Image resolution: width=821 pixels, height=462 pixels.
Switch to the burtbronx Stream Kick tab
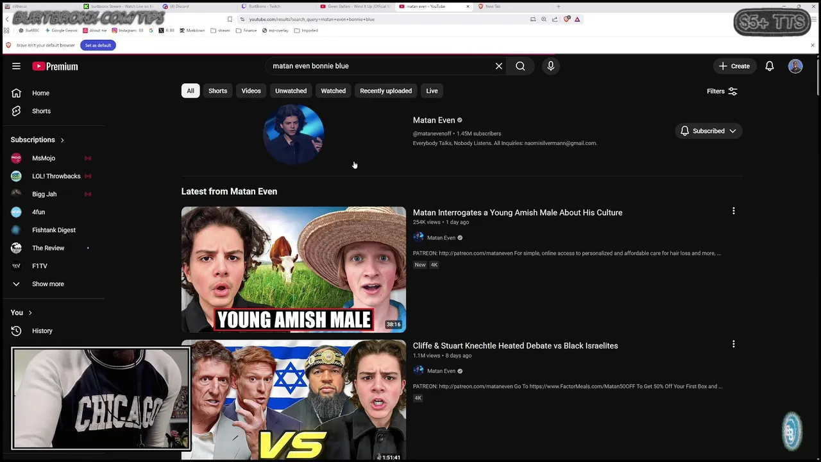pos(118,6)
